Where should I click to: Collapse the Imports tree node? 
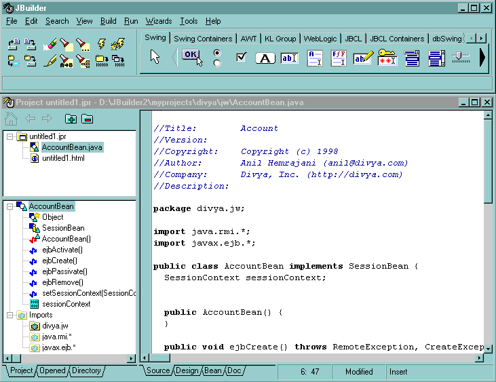(9, 315)
